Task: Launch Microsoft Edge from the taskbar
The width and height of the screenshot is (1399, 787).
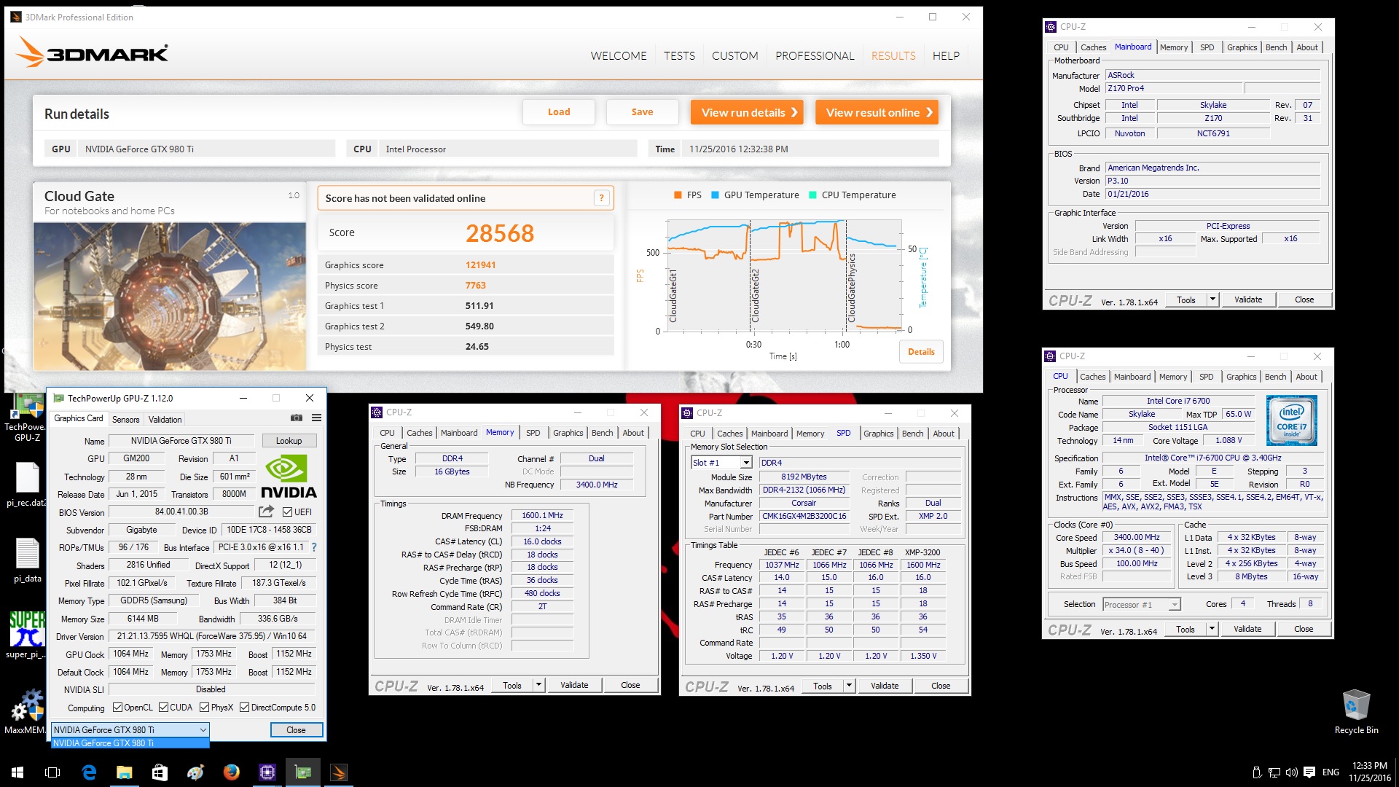Action: click(89, 772)
